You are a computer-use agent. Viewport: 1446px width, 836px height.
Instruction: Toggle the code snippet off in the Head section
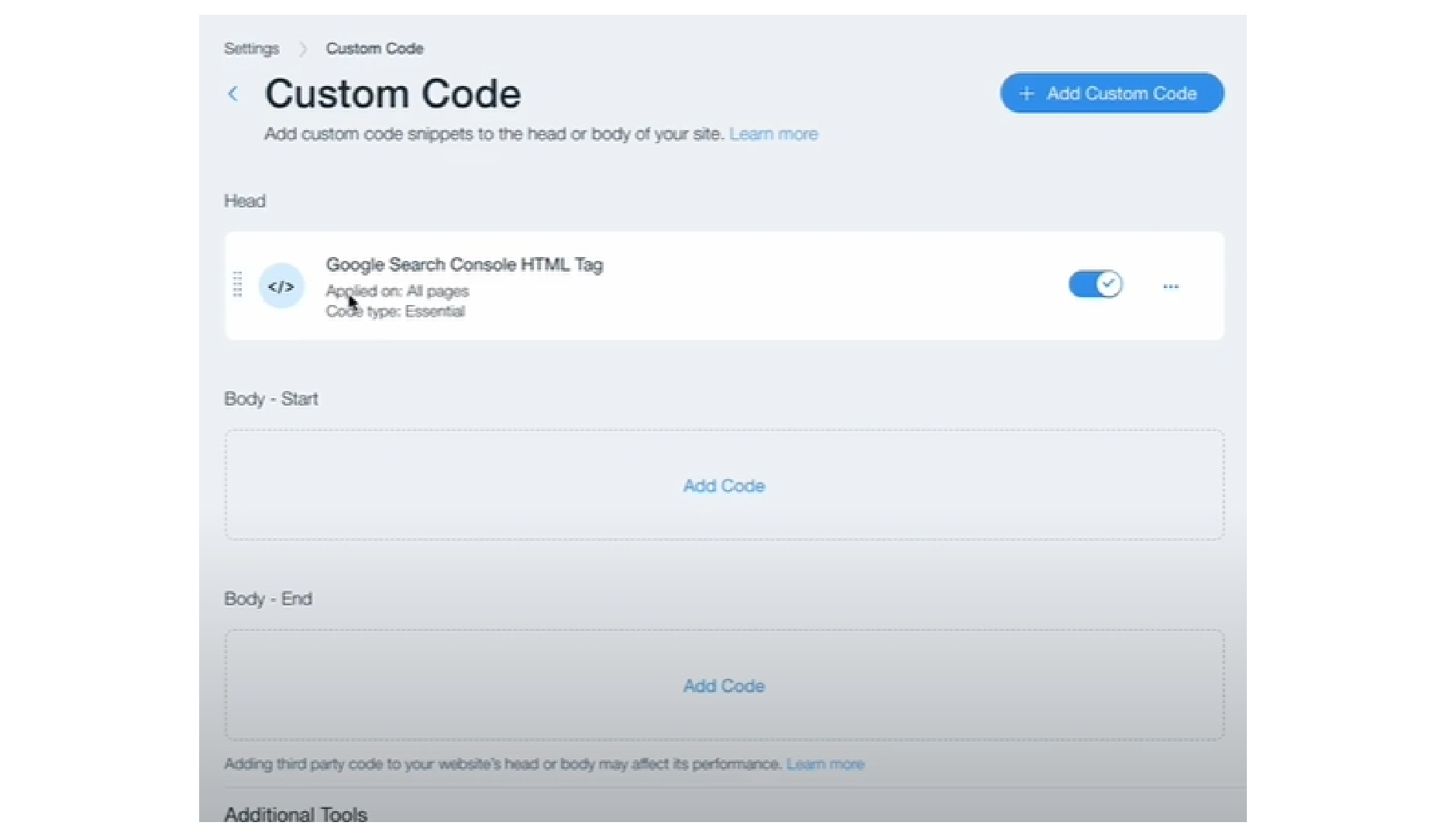(1095, 284)
